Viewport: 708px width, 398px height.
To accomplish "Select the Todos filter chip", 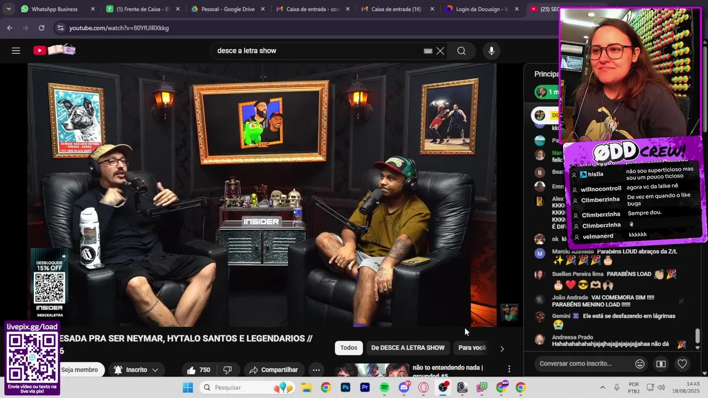I will tap(348, 348).
